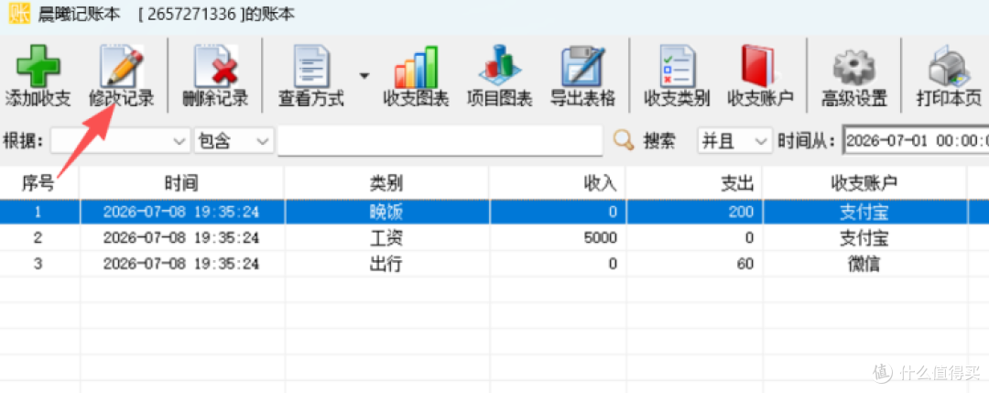
Task: Select the 晚饭 category cell
Action: [x=386, y=212]
